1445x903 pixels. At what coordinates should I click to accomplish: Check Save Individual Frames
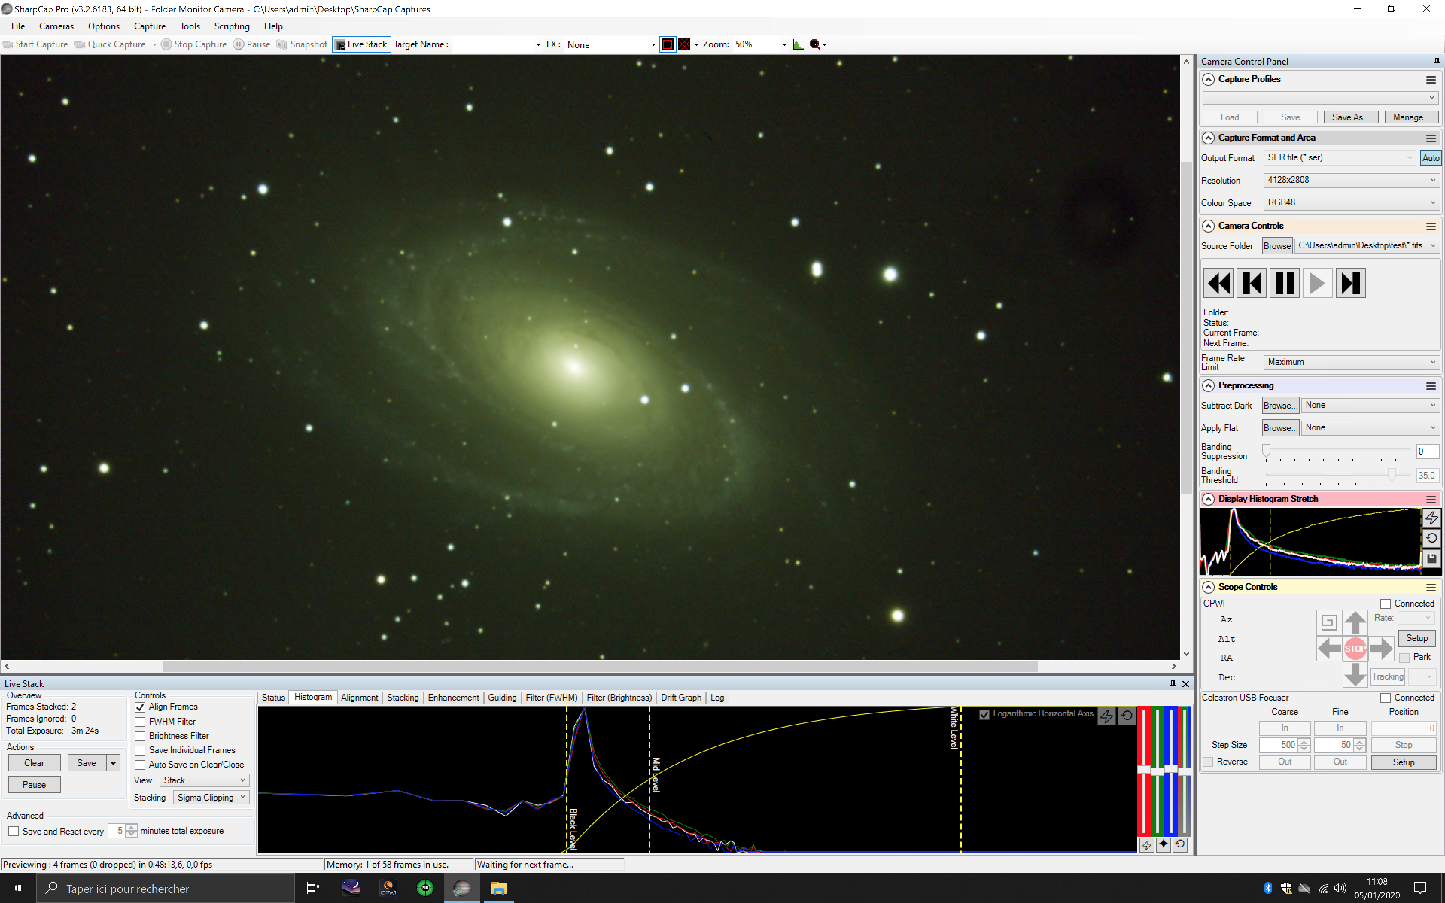click(140, 751)
